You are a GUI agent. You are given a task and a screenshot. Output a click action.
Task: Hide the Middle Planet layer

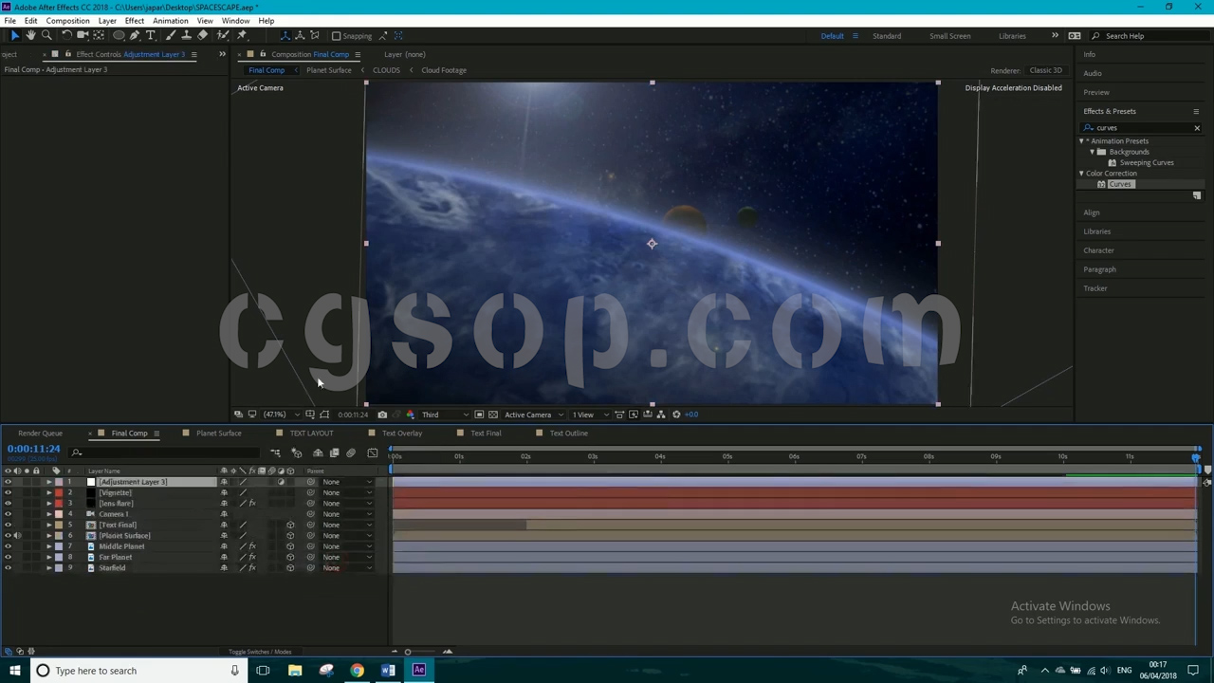coord(8,546)
